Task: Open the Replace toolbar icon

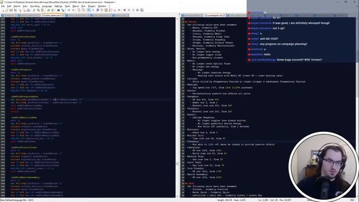Action: (x=63, y=10)
